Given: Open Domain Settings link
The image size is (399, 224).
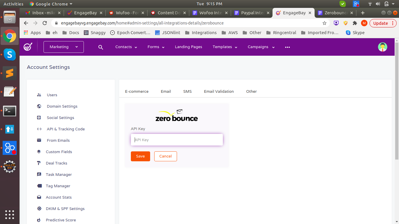Looking at the screenshot, I should [x=62, y=106].
